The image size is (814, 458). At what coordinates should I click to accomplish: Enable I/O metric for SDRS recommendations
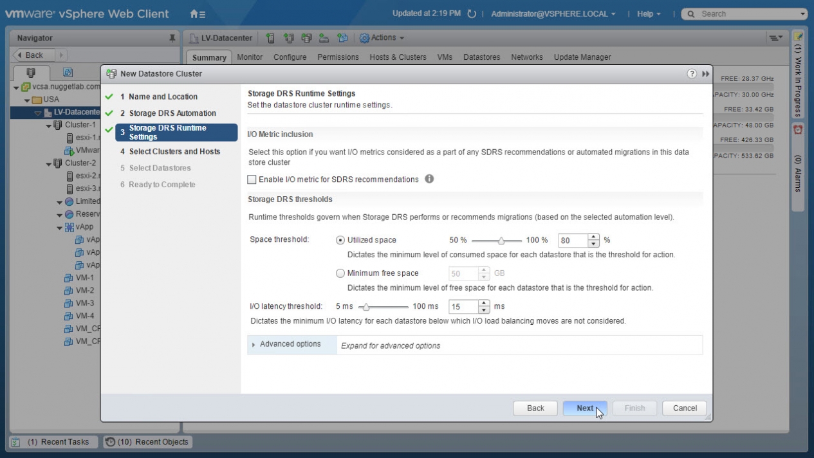click(252, 179)
